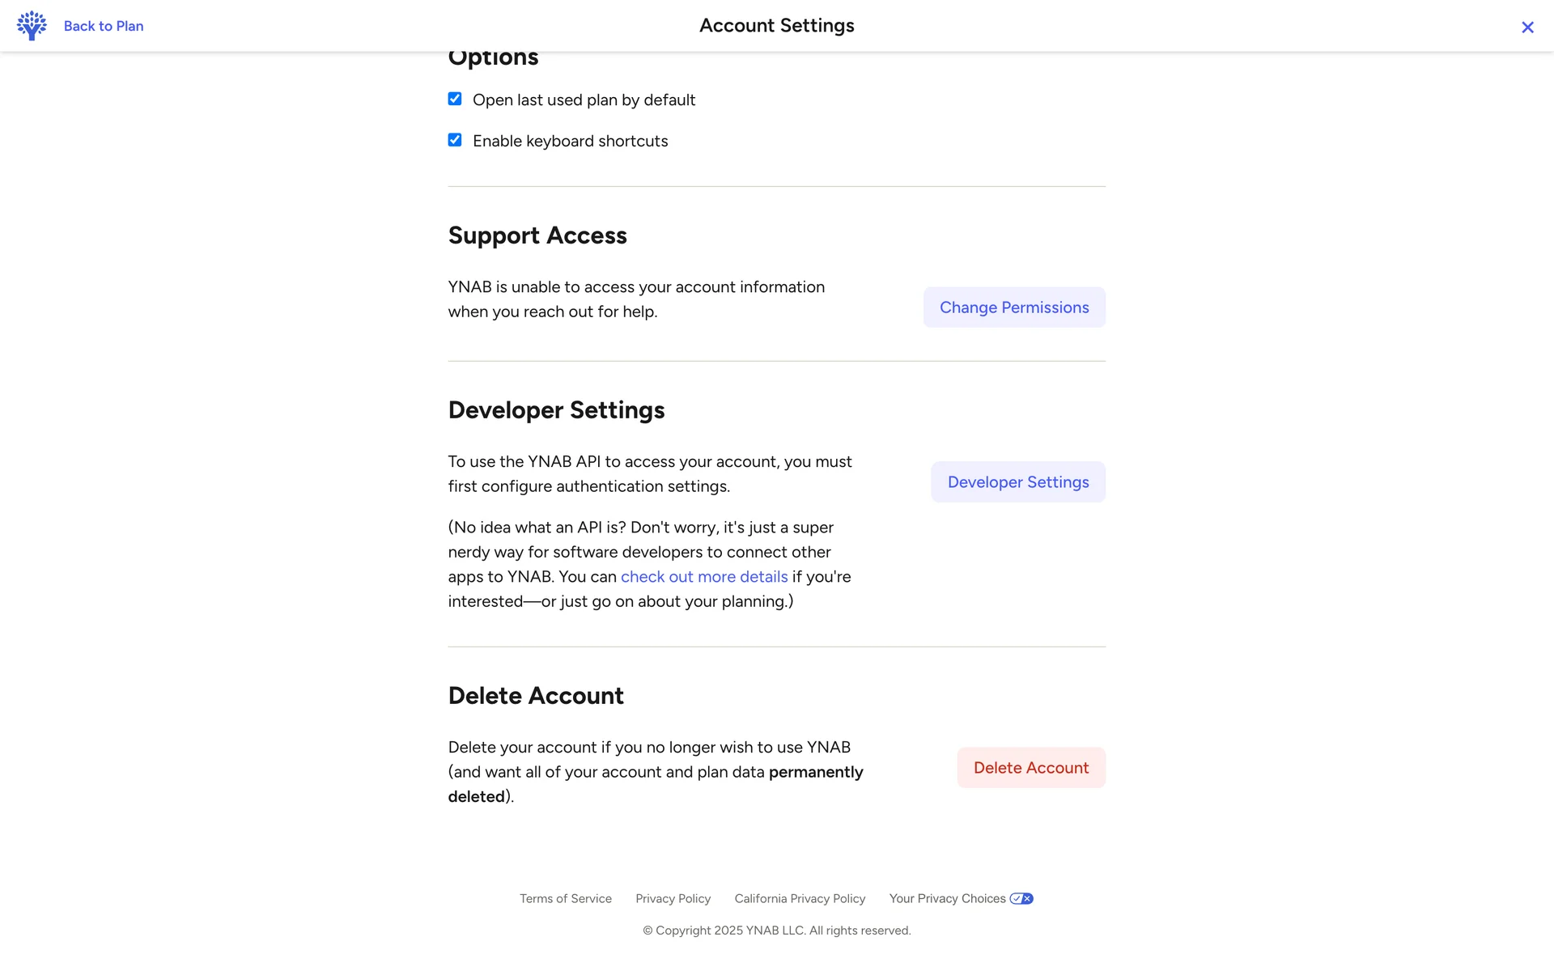The height and width of the screenshot is (971, 1554).
Task: Click the YNAB tree logo
Action: (32, 26)
